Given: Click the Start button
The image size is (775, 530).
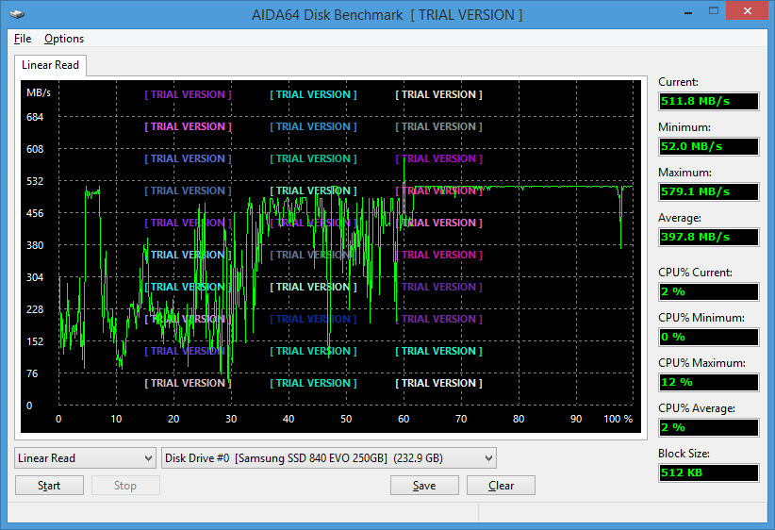Looking at the screenshot, I should click(x=49, y=486).
